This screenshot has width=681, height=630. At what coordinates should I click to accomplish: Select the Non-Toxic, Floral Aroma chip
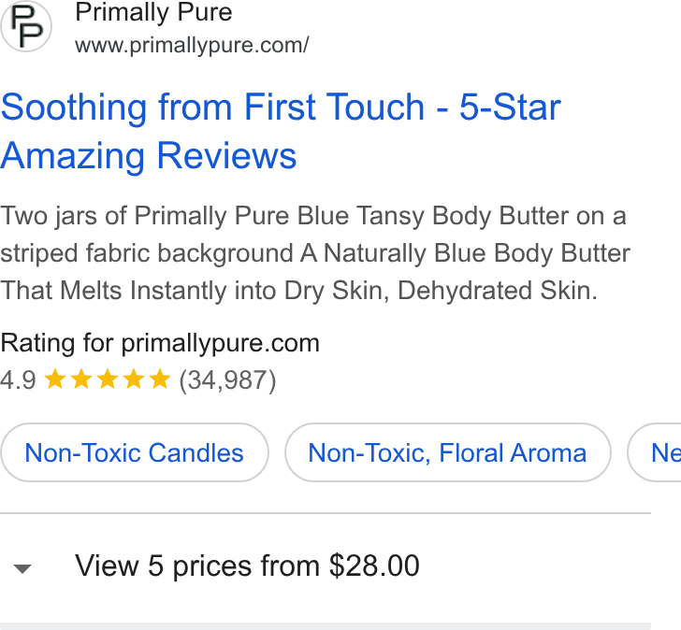[x=448, y=452]
